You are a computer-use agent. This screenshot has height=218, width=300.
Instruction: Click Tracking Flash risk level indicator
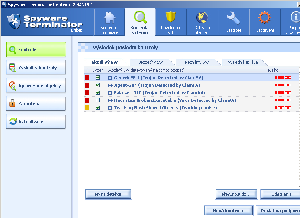pyautogui.click(x=283, y=108)
